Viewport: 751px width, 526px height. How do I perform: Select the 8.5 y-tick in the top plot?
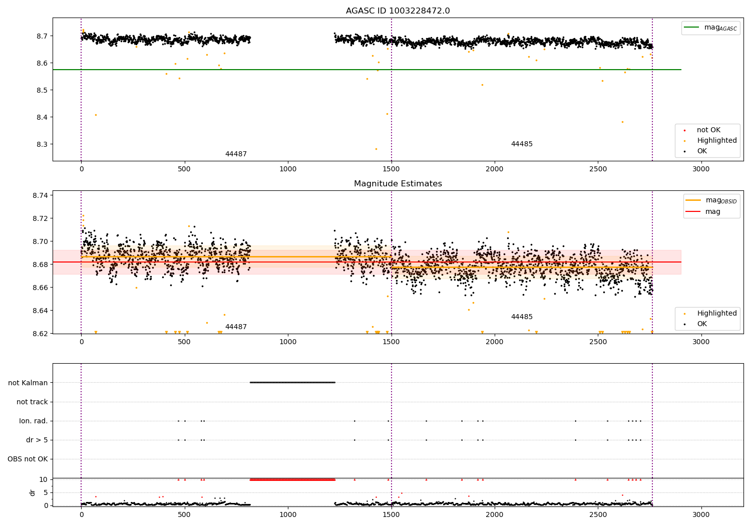[x=42, y=90]
